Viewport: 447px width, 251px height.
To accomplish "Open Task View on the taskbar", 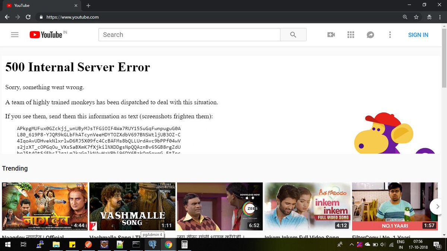I will click(23, 245).
